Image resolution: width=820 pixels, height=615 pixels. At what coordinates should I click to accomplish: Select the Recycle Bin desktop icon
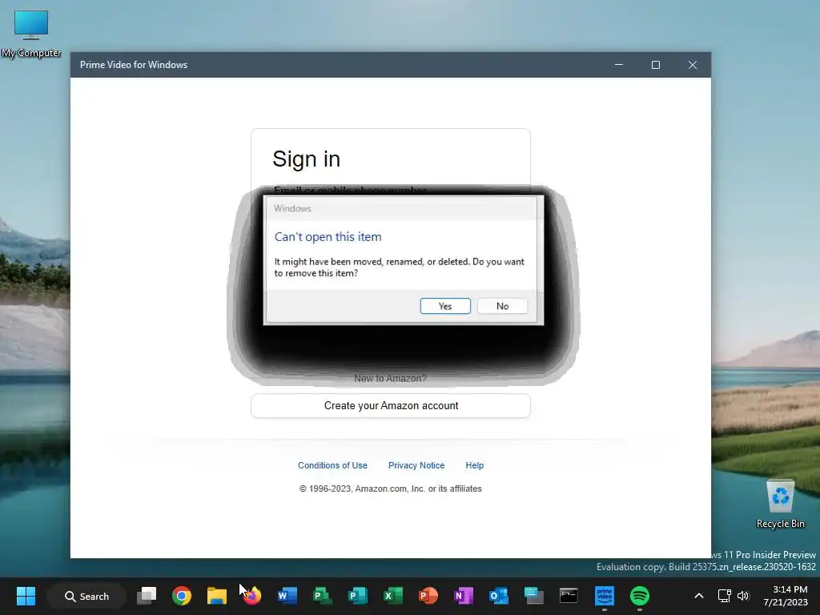[x=780, y=504]
